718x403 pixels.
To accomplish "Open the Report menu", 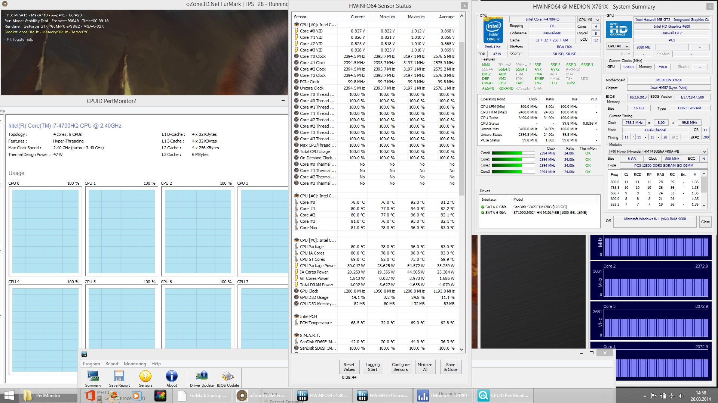I will [x=111, y=364].
